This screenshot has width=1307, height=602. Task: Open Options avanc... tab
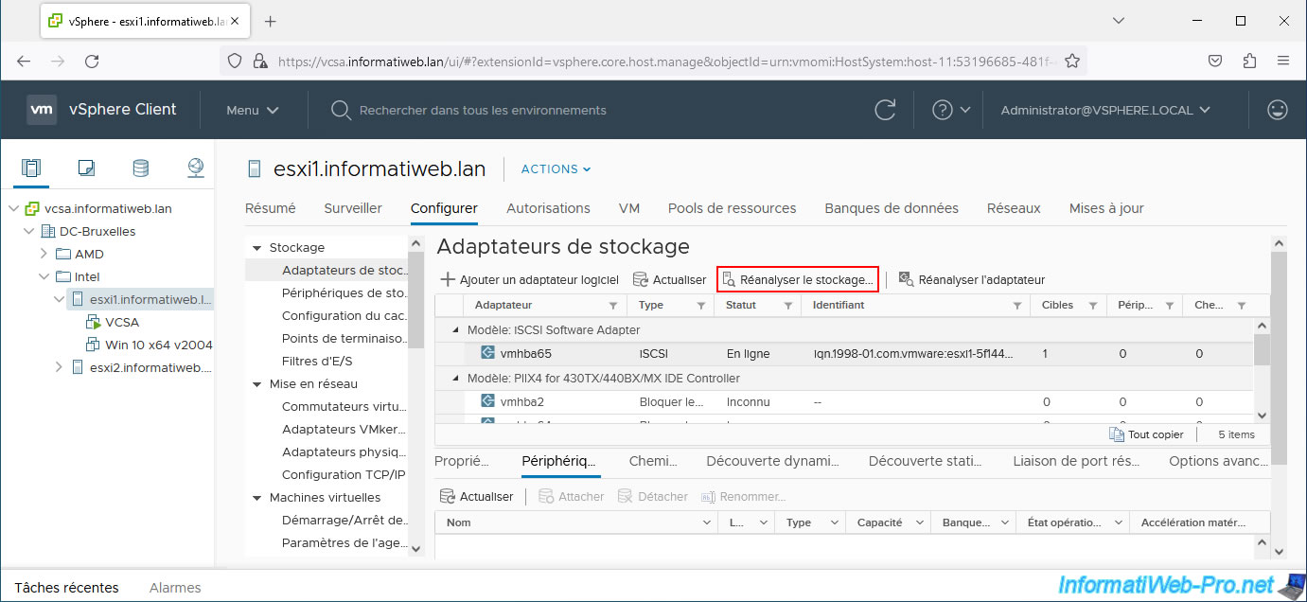coord(1218,461)
